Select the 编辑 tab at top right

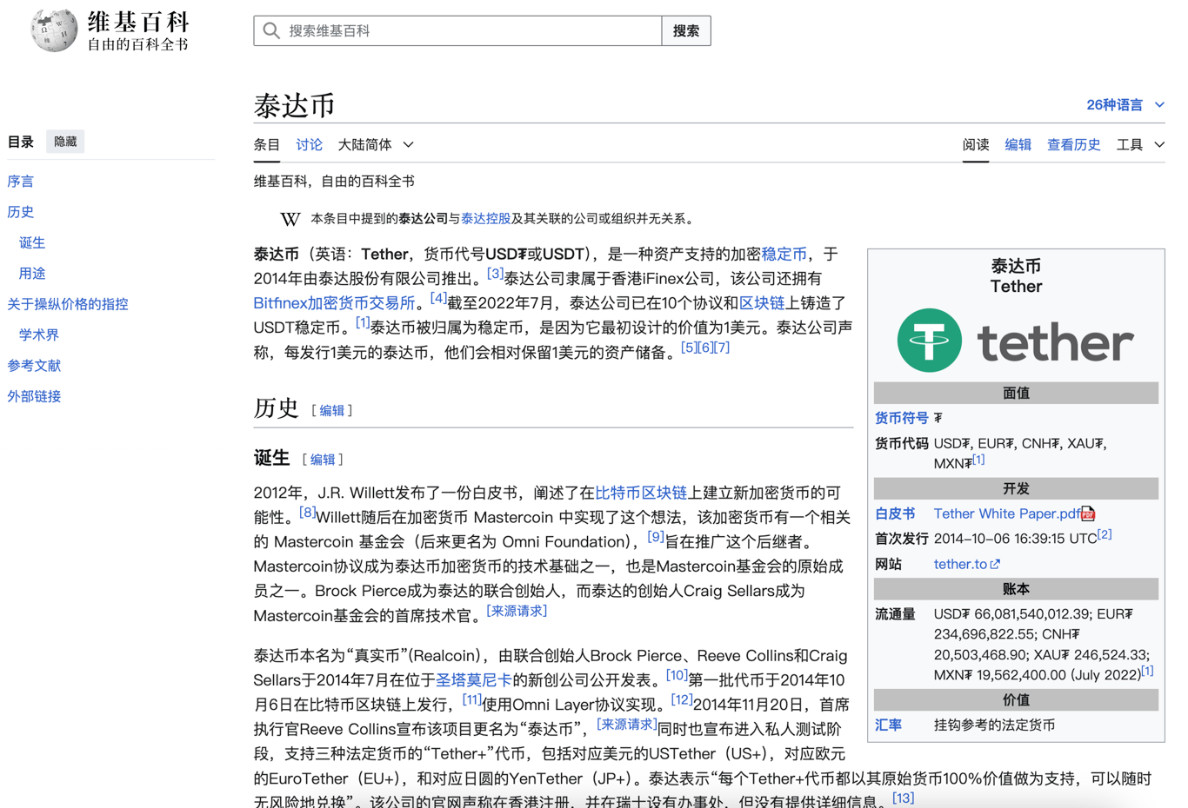1018,145
